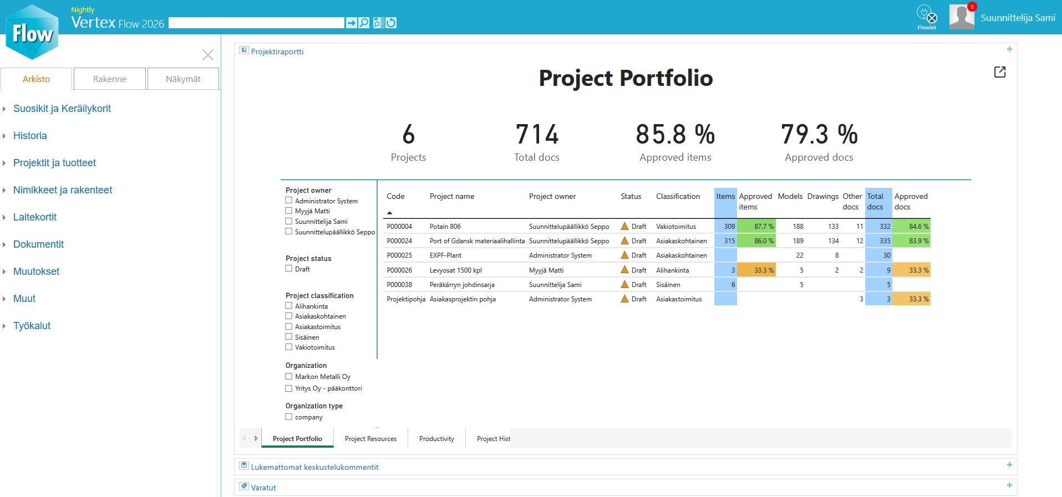Click the Flowlet connection status icon
This screenshot has width=1062, height=497.
[x=927, y=16]
